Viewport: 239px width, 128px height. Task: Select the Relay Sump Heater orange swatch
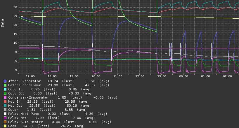pos(5,122)
